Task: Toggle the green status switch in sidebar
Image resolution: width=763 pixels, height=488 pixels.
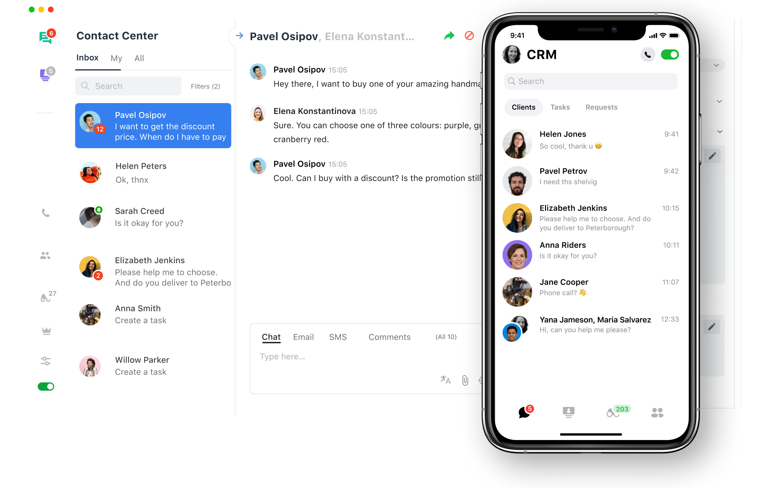Action: 45,387
